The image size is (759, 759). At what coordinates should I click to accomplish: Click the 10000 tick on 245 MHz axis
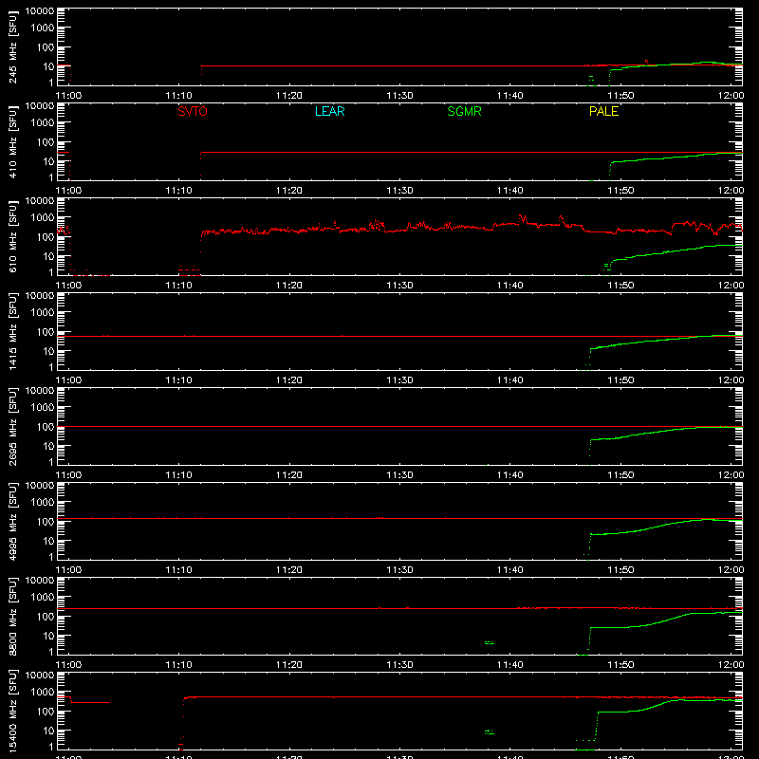(x=40, y=11)
